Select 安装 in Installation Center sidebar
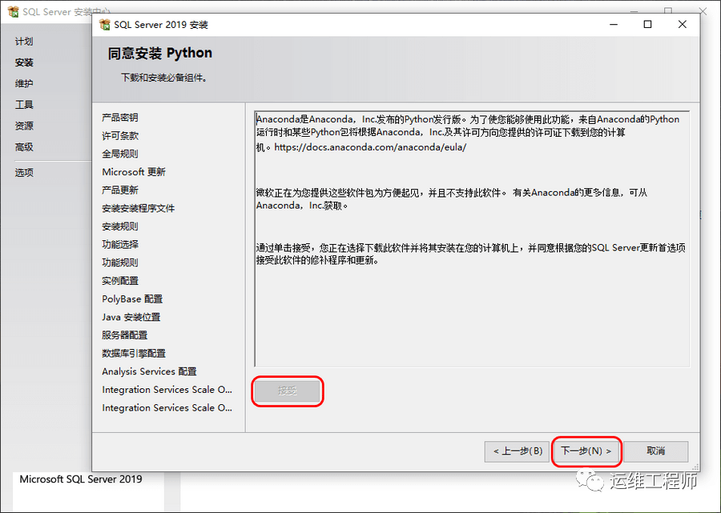Image resolution: width=721 pixels, height=513 pixels. [24, 62]
